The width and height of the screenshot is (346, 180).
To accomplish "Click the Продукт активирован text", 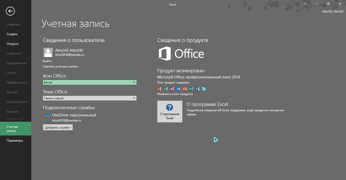I will click(x=181, y=71).
